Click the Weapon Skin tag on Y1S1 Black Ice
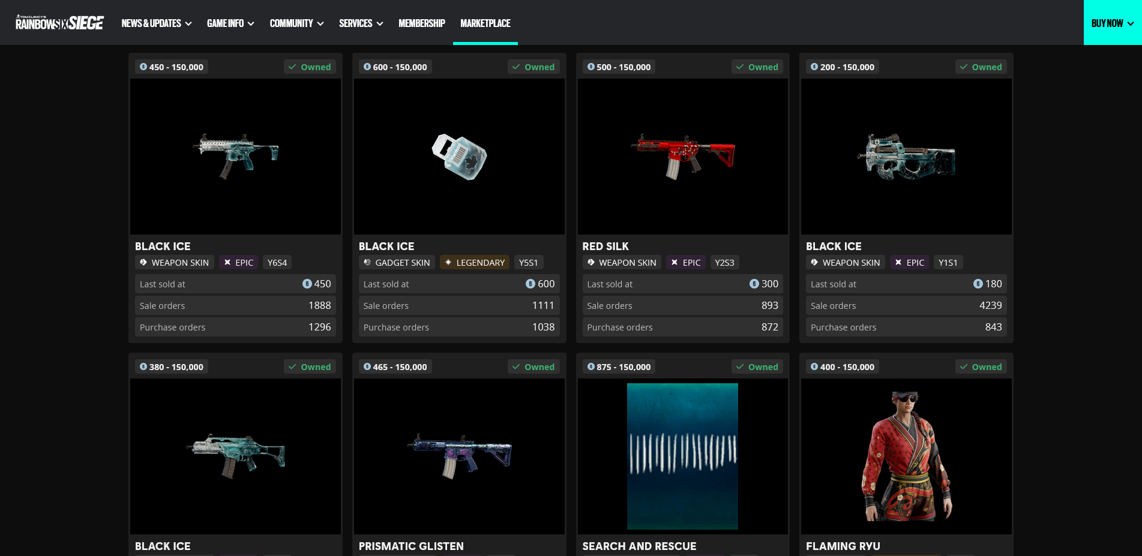This screenshot has height=556, width=1142. pyautogui.click(x=846, y=262)
